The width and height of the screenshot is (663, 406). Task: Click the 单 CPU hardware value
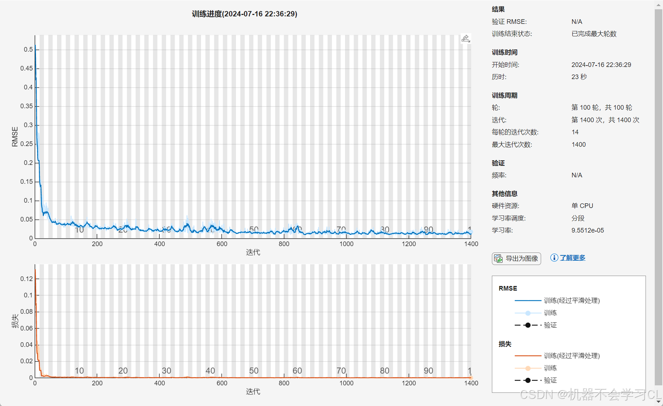[x=582, y=206]
